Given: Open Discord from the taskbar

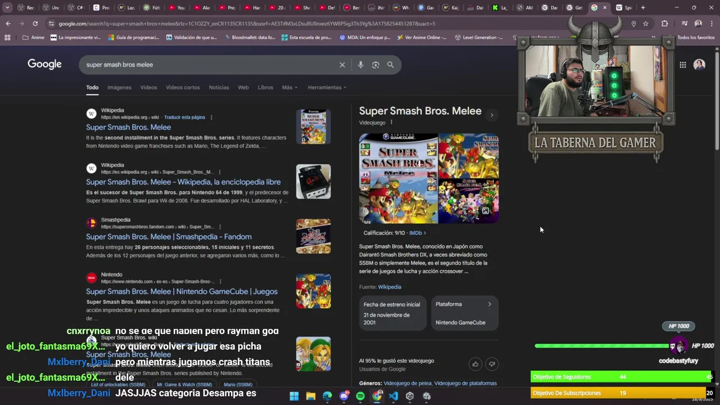Looking at the screenshot, I should 344,396.
